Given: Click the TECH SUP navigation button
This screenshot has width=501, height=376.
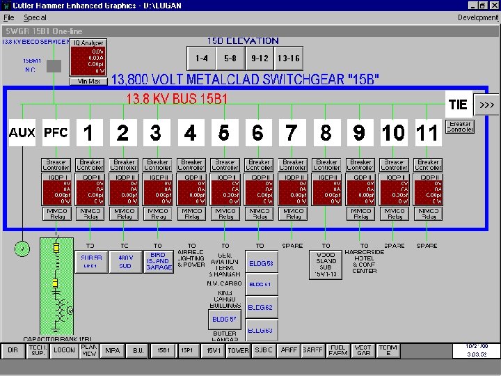Looking at the screenshot, I should pyautogui.click(x=38, y=351).
